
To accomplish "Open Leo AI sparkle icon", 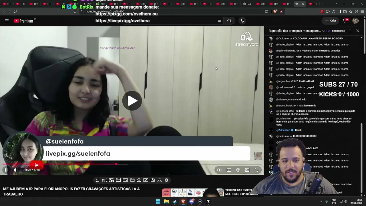I will coord(351,11).
